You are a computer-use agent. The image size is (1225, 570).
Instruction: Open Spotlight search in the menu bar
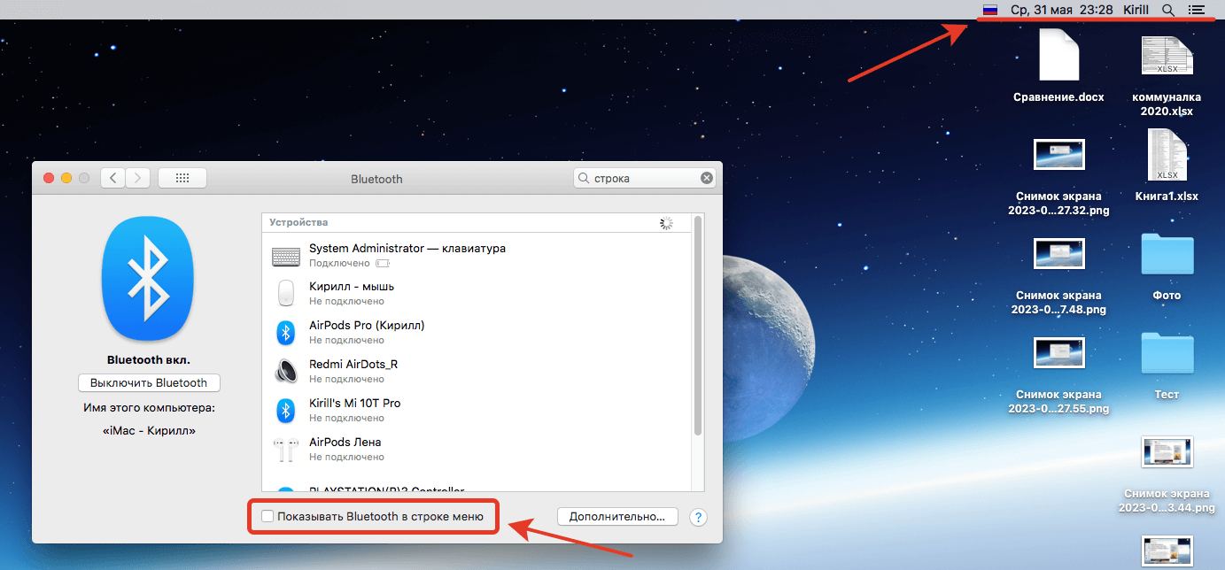pos(1168,11)
